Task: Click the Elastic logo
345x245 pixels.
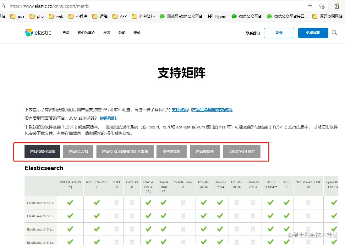Action: pos(38,33)
